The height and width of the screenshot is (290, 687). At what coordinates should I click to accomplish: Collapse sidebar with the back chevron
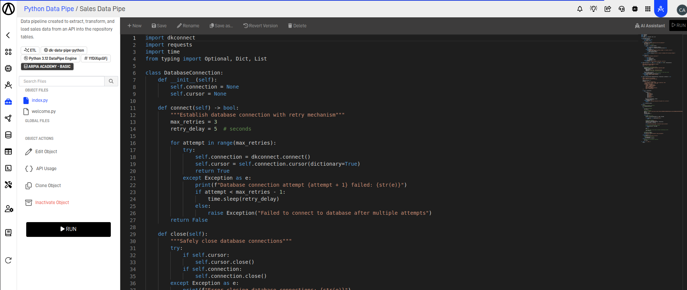[8, 35]
